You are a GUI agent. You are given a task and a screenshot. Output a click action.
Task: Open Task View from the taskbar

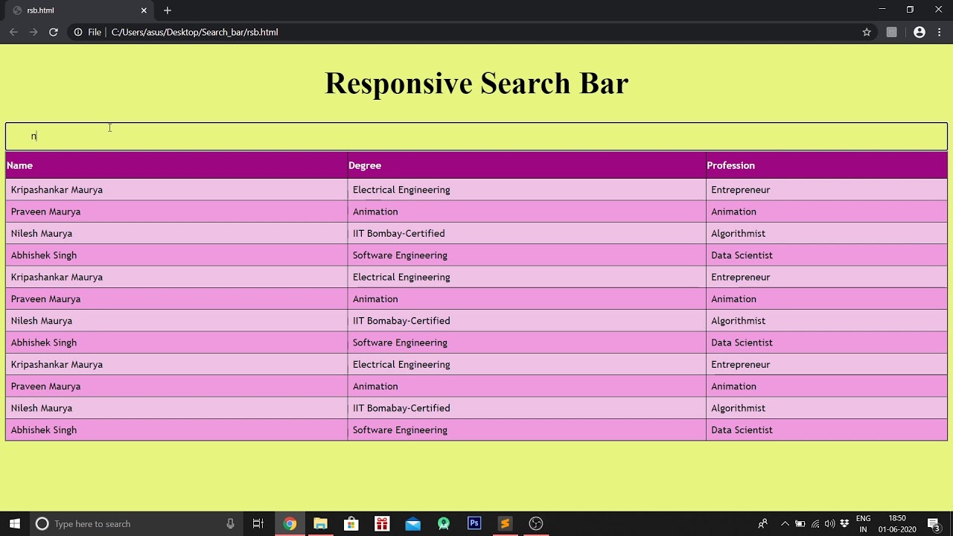258,523
